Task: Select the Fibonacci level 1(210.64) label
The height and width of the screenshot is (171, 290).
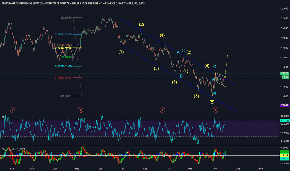Action: point(67,18)
